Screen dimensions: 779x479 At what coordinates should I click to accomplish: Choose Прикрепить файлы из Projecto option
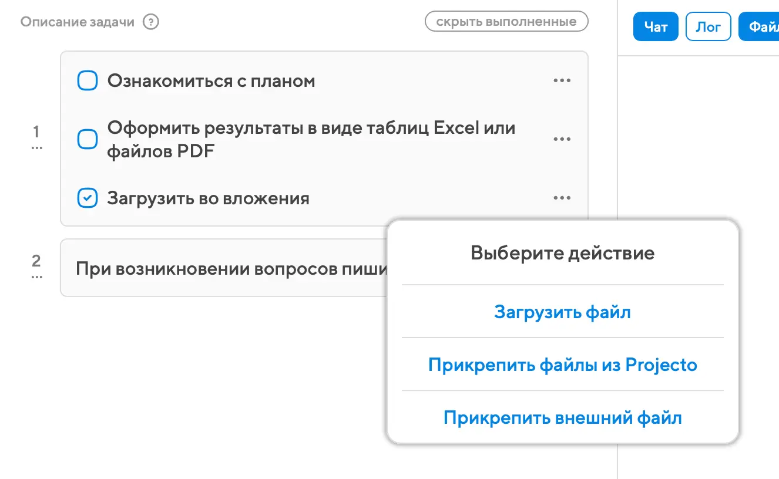click(x=562, y=365)
